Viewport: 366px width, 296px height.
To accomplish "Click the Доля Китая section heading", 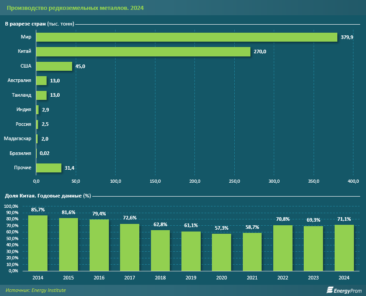I will tap(47, 196).
